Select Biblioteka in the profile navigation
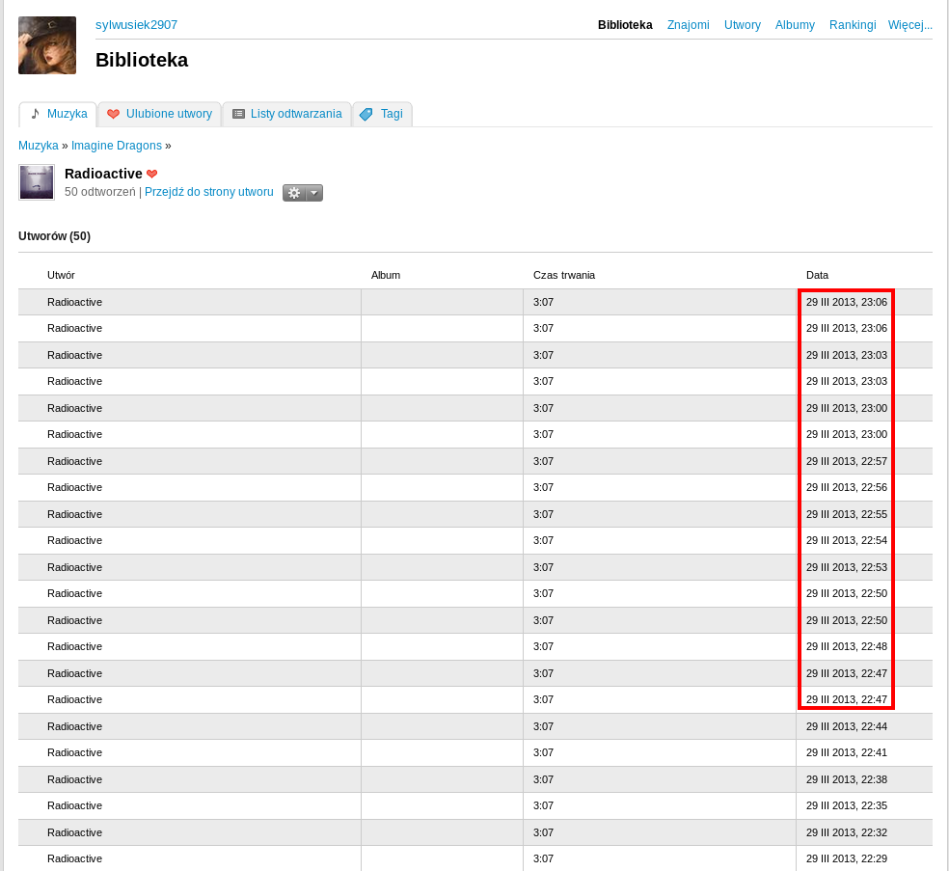This screenshot has width=949, height=871. coord(625,25)
